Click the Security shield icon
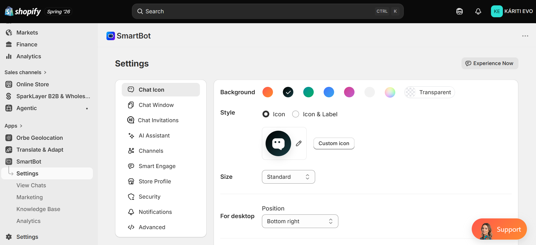 click(131, 197)
